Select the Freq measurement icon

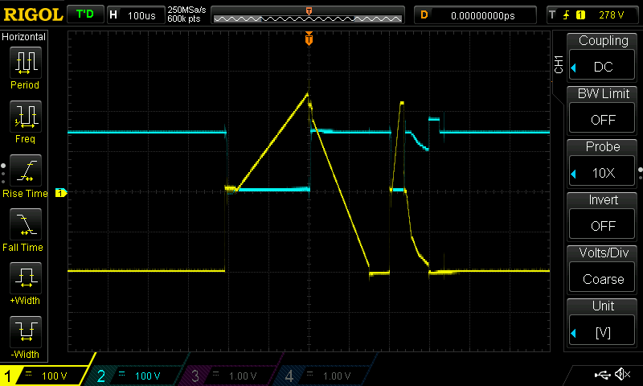[26, 117]
